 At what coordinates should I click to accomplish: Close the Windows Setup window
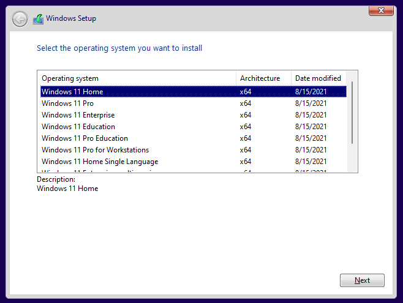[x=381, y=10]
